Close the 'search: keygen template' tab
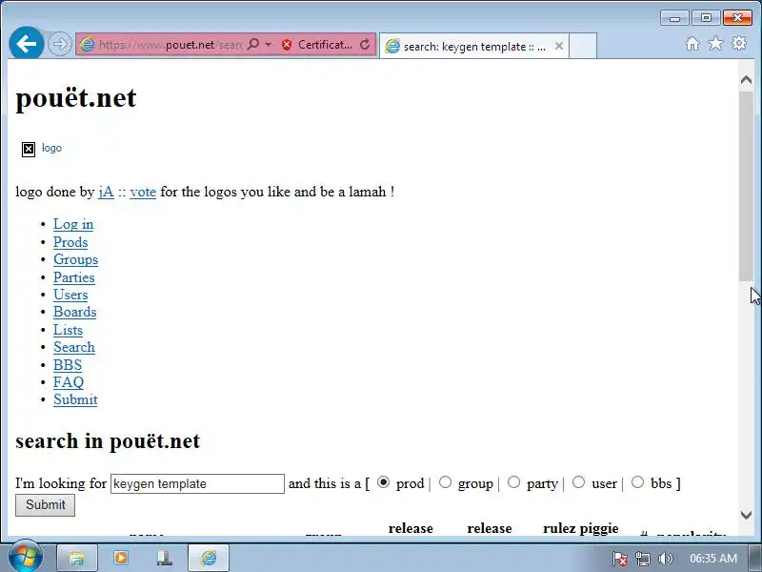This screenshot has width=762, height=572. (x=559, y=46)
